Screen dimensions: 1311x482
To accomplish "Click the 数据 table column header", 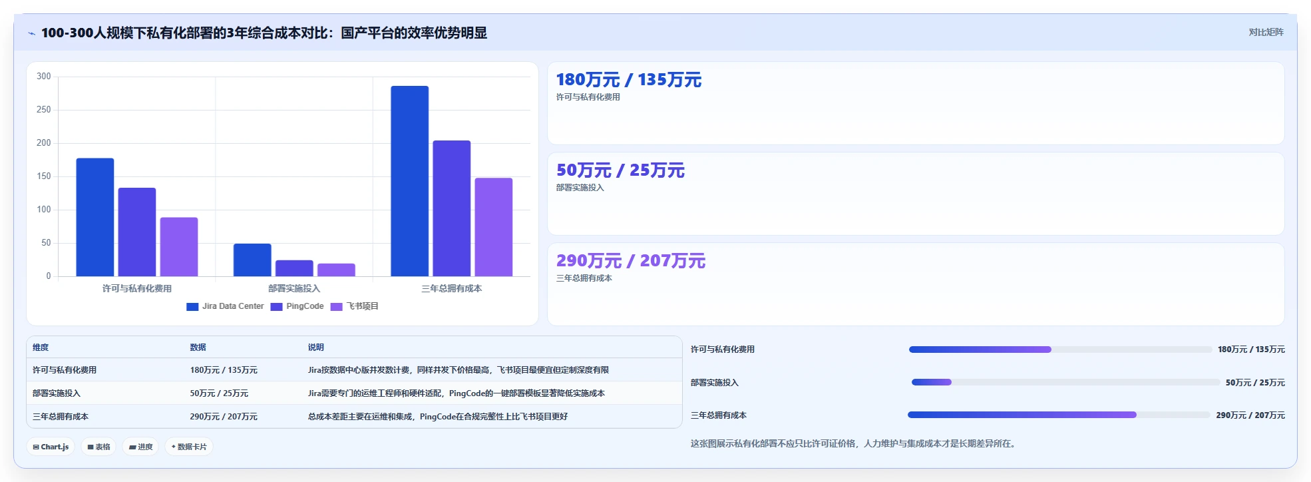I will click(x=198, y=348).
